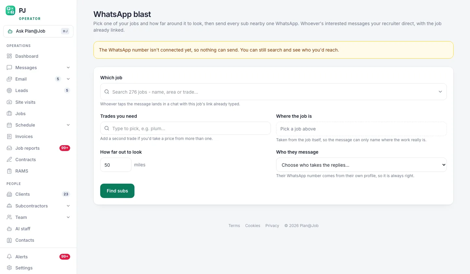
Task: Click the 99+ badge on Job reports
Action: [65, 148]
